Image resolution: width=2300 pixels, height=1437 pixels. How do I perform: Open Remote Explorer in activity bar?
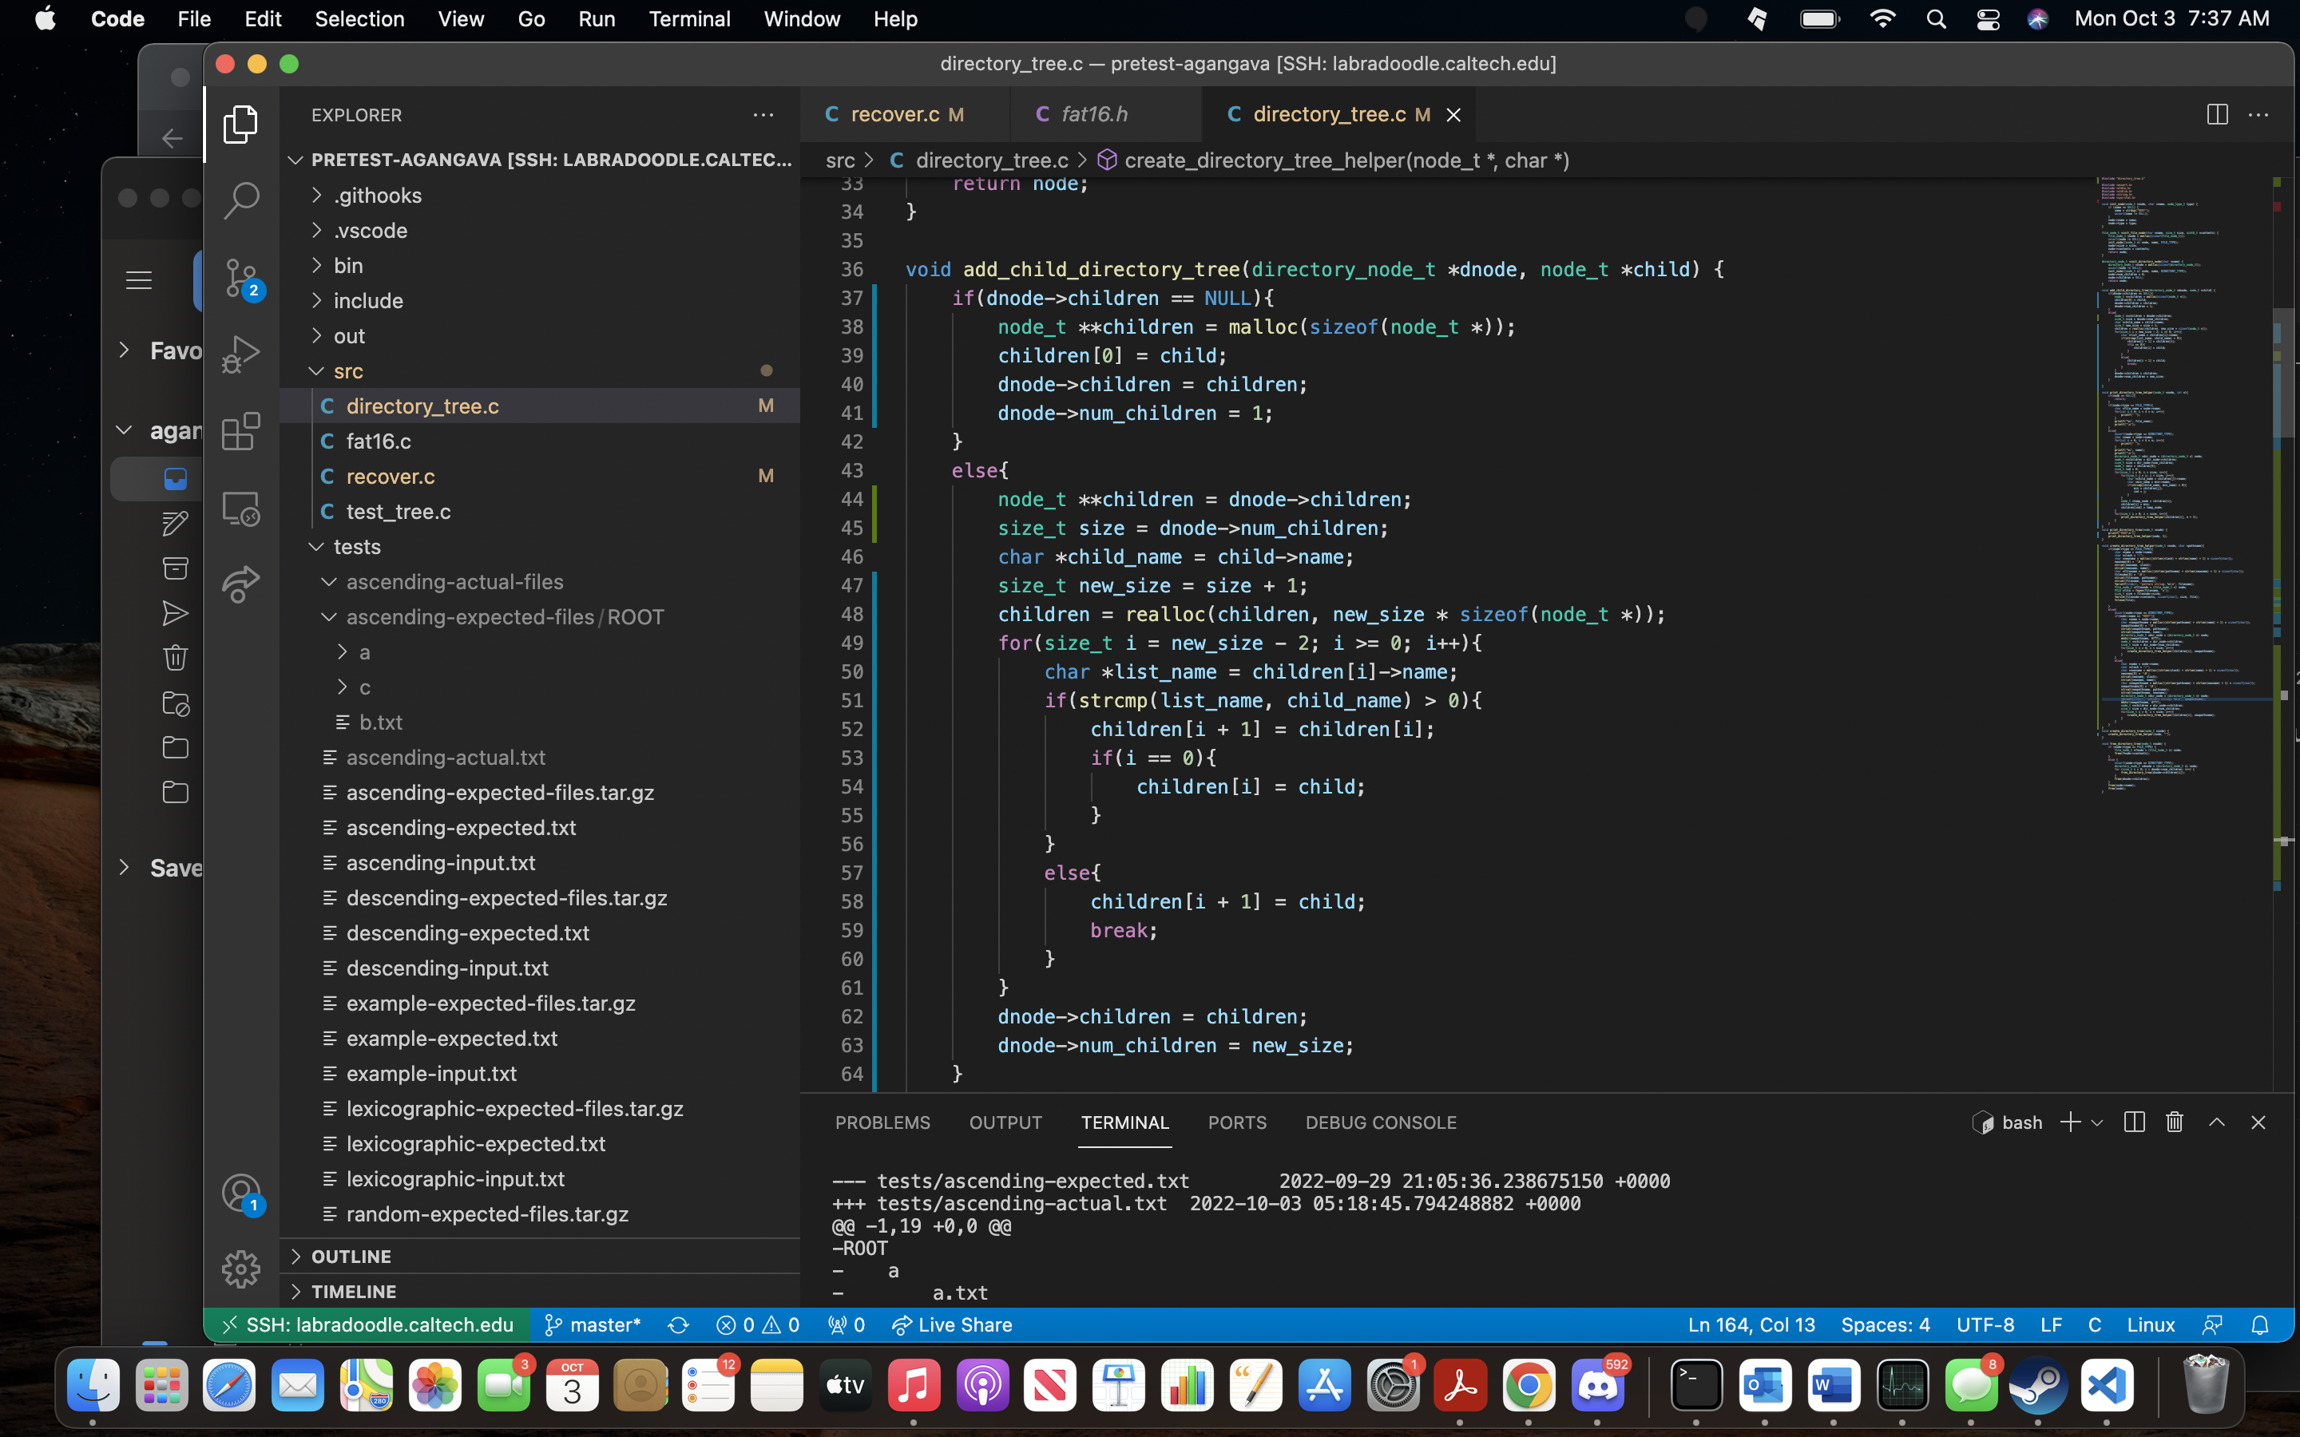(x=240, y=509)
